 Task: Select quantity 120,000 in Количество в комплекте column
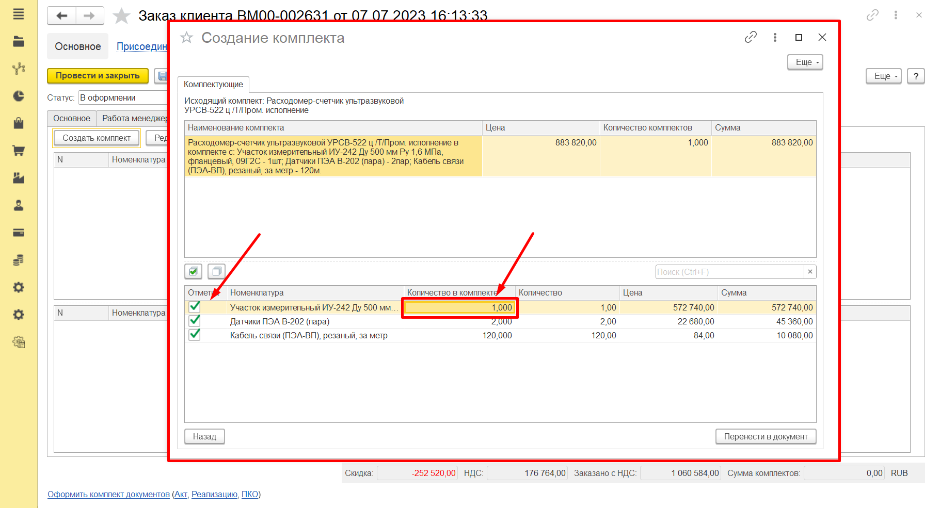point(460,335)
